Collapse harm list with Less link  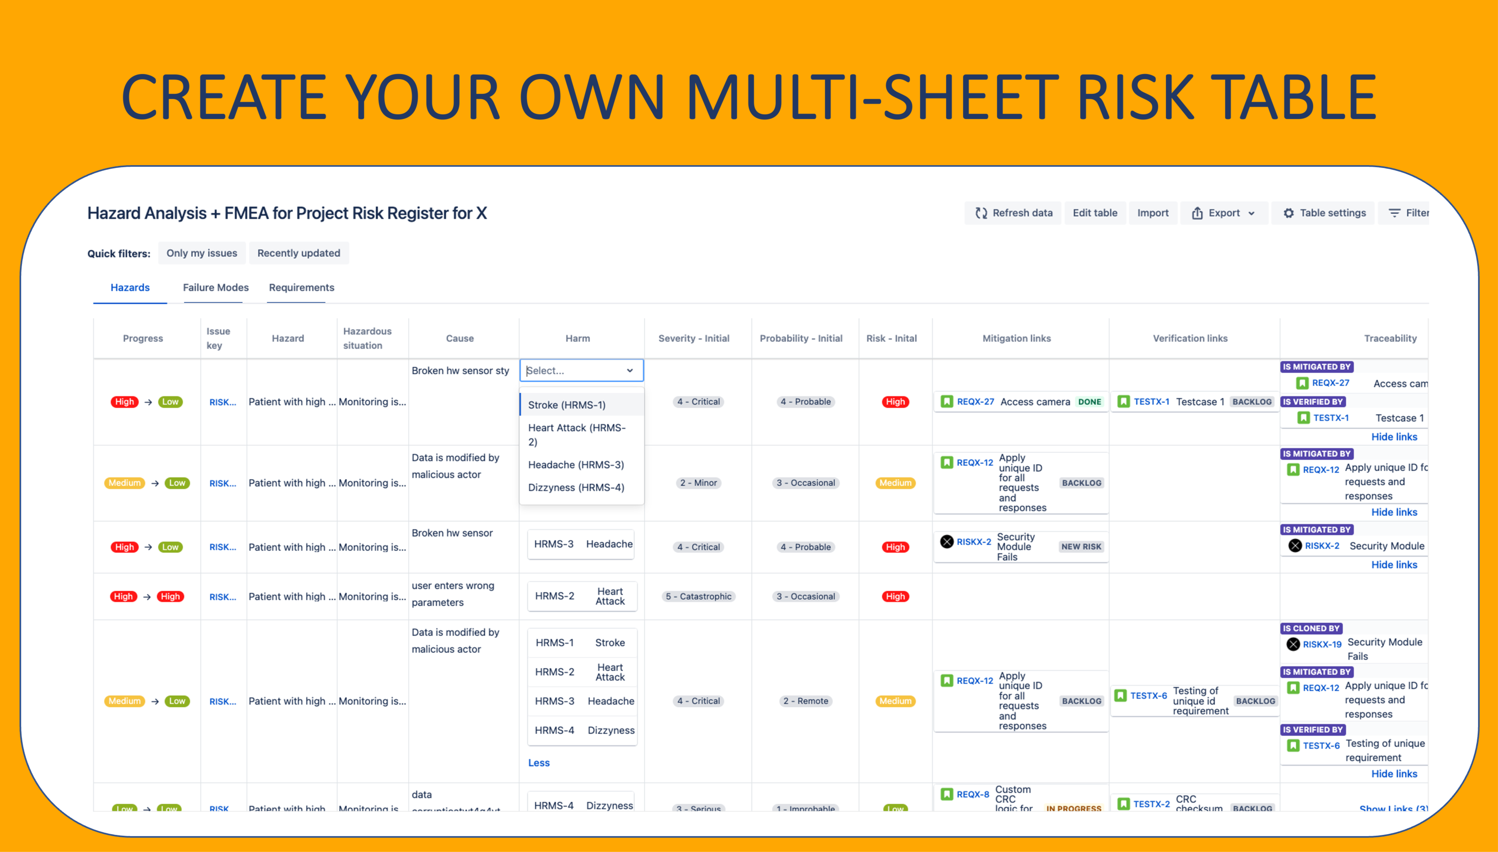coord(539,762)
